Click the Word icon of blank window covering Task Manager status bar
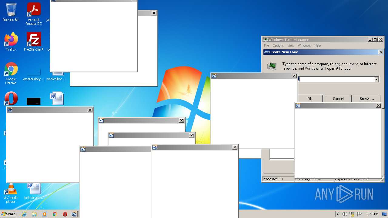388x218 pixels. [298, 106]
